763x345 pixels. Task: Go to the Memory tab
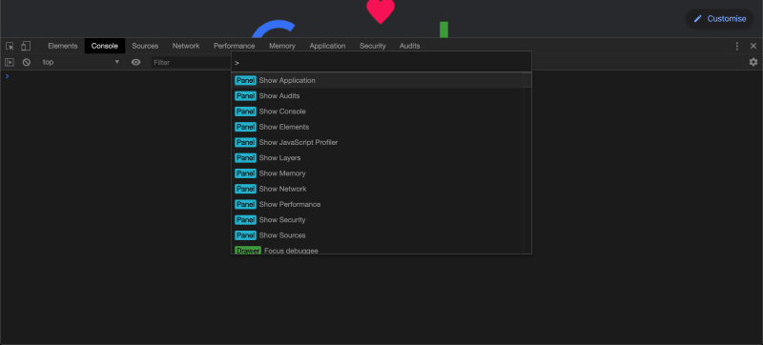tap(282, 46)
